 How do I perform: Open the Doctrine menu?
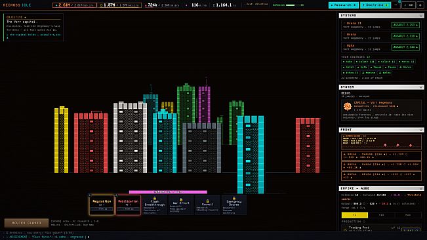pyautogui.click(x=375, y=5)
